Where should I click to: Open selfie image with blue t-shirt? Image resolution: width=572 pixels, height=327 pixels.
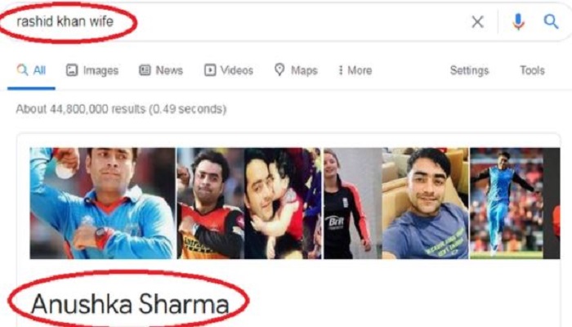[426, 204]
